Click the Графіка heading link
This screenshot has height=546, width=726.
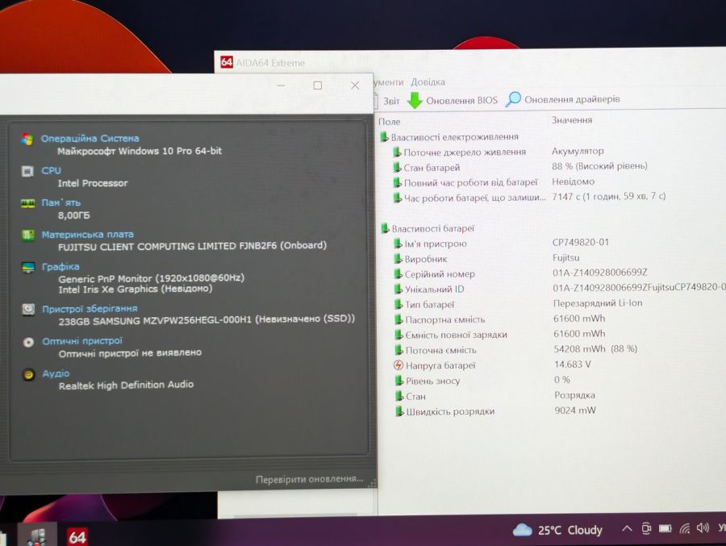click(60, 267)
